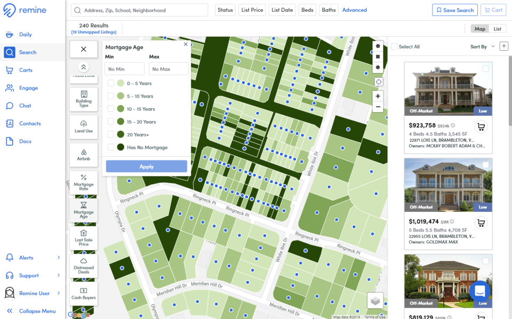Open the map layers switcher
The height and width of the screenshot is (319, 512).
coord(375,301)
